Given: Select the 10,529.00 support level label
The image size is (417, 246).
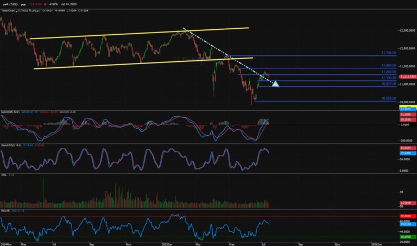Looking at the screenshot, I should pyautogui.click(x=389, y=98).
